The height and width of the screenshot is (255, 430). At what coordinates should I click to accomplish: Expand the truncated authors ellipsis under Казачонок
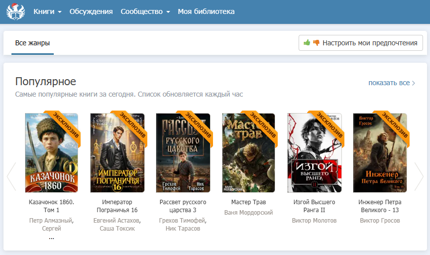coord(52,238)
